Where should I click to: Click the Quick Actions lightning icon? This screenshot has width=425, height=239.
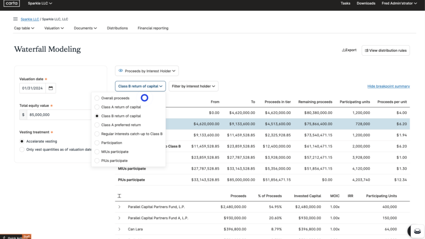point(4,237)
